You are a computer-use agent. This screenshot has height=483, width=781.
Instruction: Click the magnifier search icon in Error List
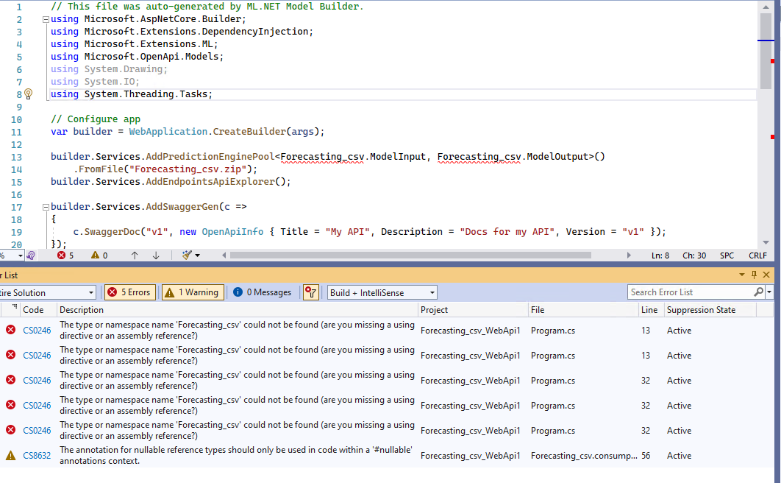coord(759,292)
